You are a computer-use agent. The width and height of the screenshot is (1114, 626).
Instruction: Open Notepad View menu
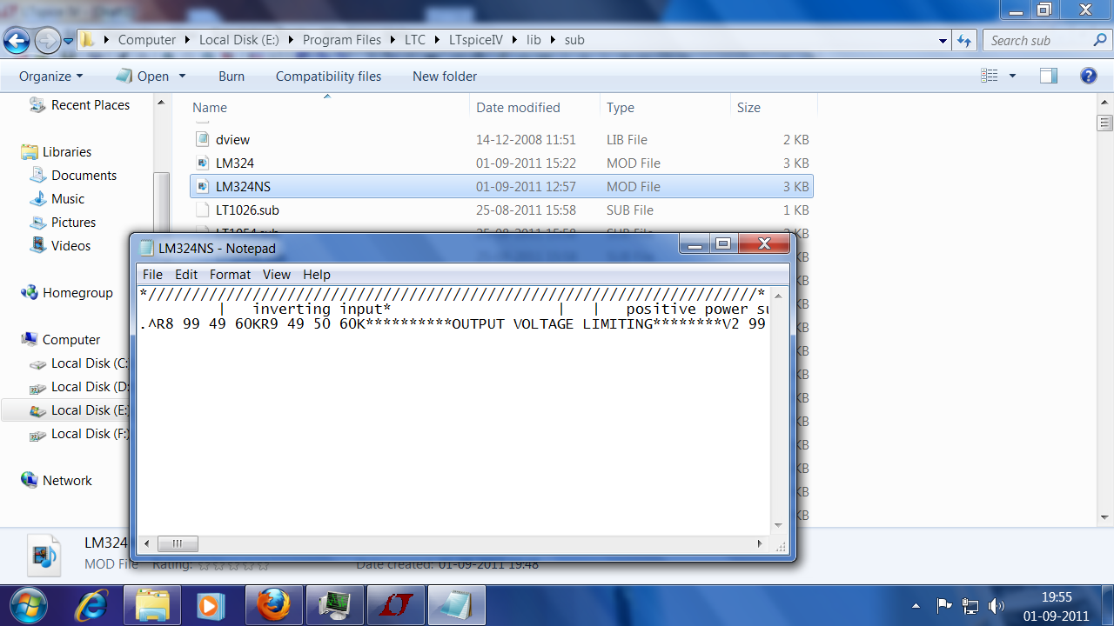[277, 274]
